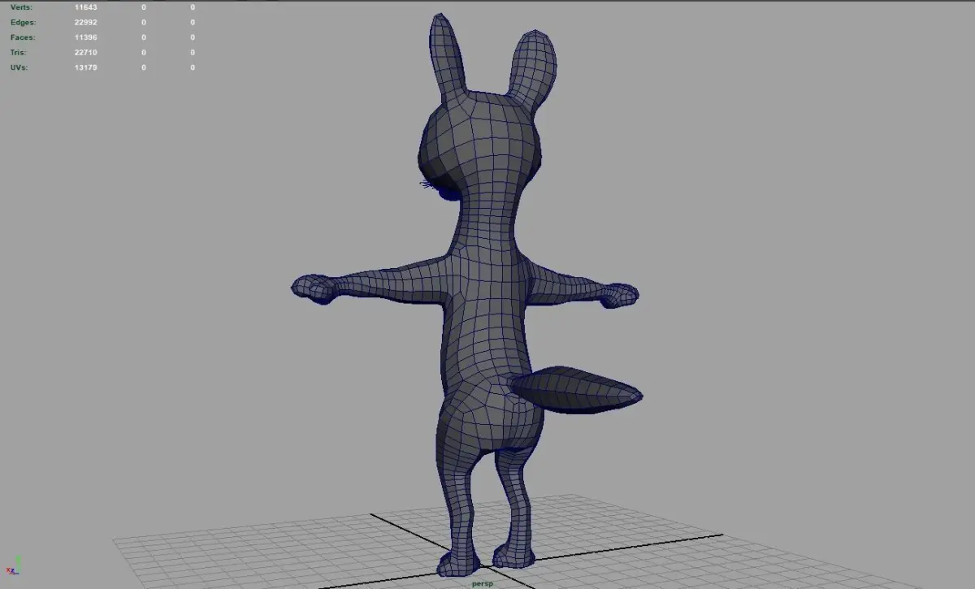Select the rabbit model's tail
This screenshot has height=589, width=975.
point(577,390)
